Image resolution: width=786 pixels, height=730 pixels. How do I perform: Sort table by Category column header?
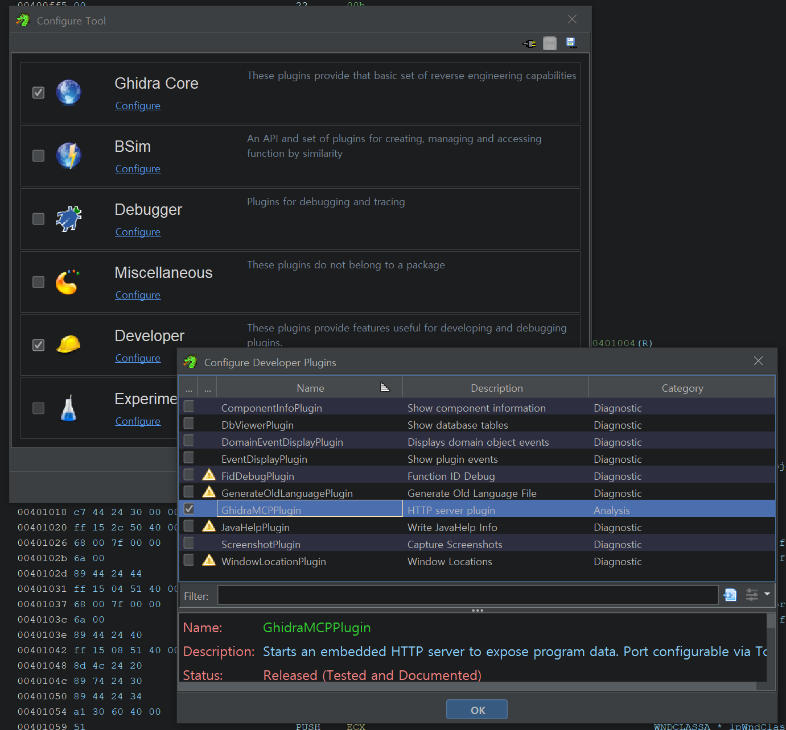(682, 388)
